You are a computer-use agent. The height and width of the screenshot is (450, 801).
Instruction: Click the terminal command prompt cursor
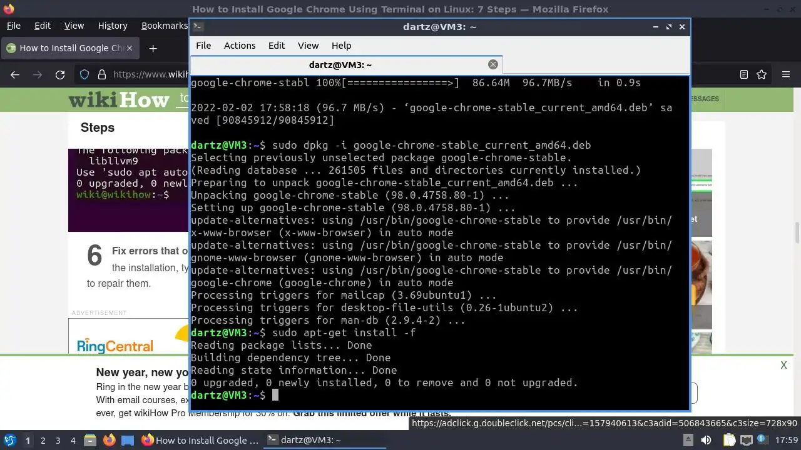pos(275,395)
